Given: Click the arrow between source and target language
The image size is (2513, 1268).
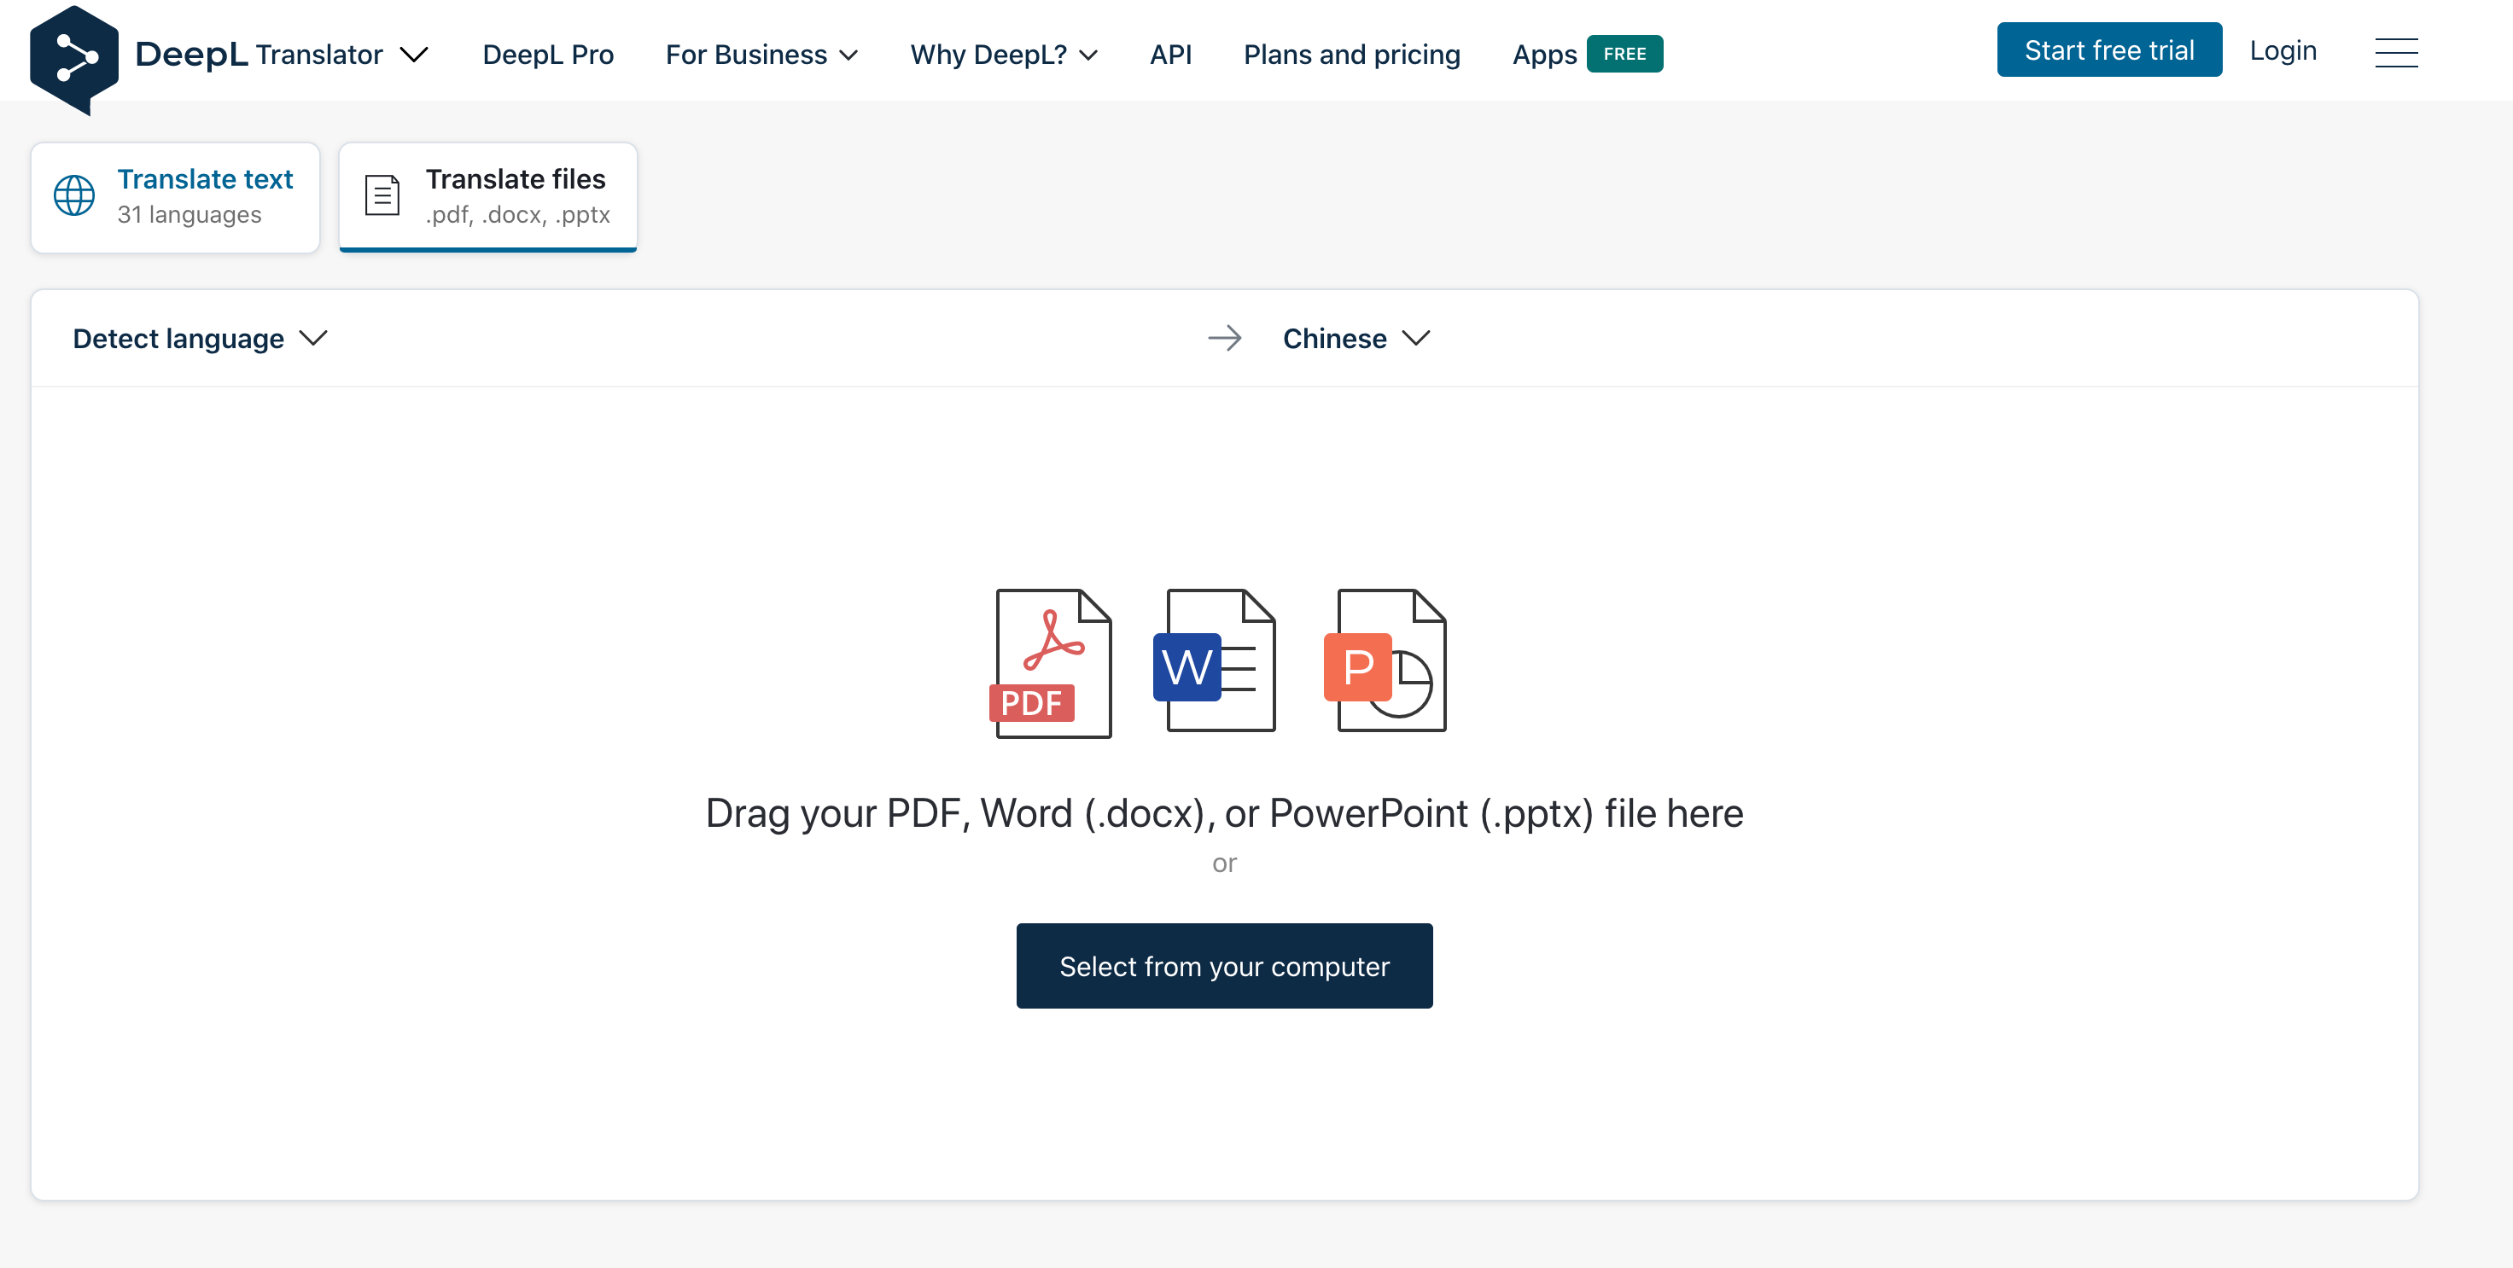Looking at the screenshot, I should [1224, 339].
